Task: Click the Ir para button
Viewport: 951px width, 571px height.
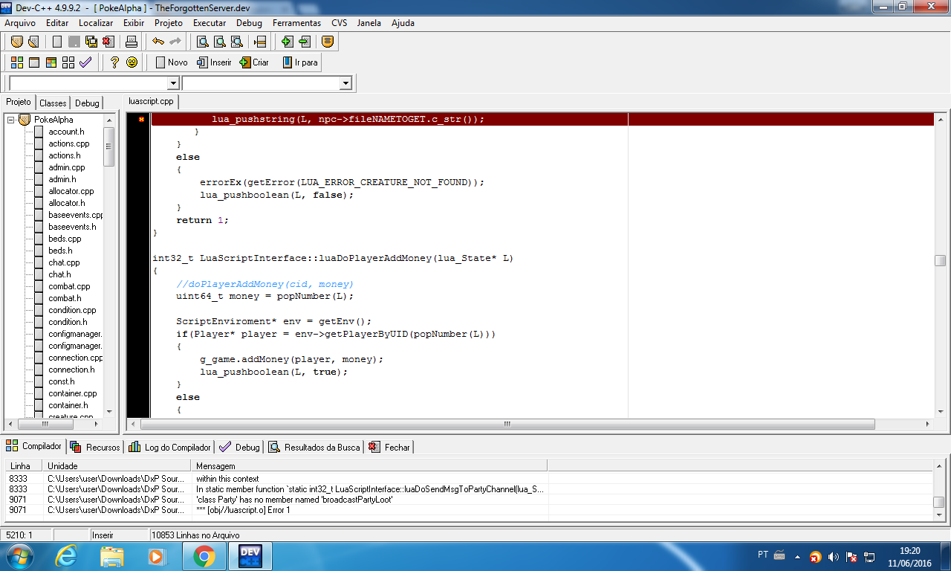Action: pyautogui.click(x=300, y=62)
